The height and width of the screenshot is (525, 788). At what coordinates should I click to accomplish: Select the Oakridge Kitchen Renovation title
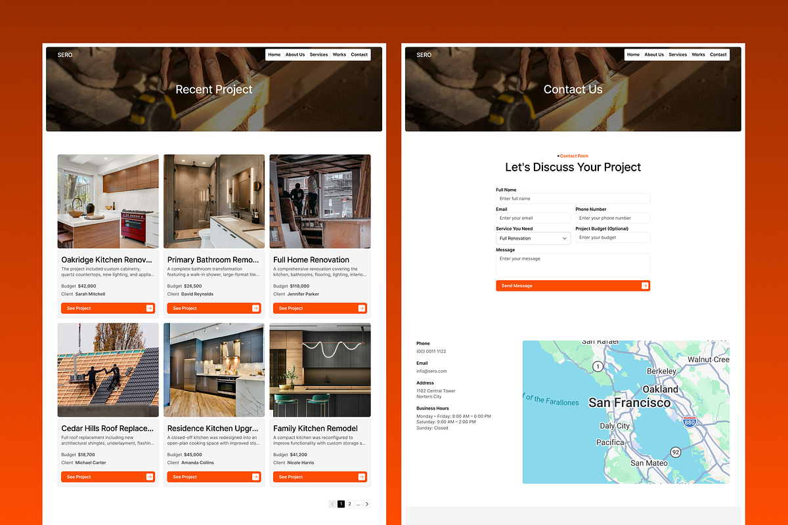pos(108,260)
